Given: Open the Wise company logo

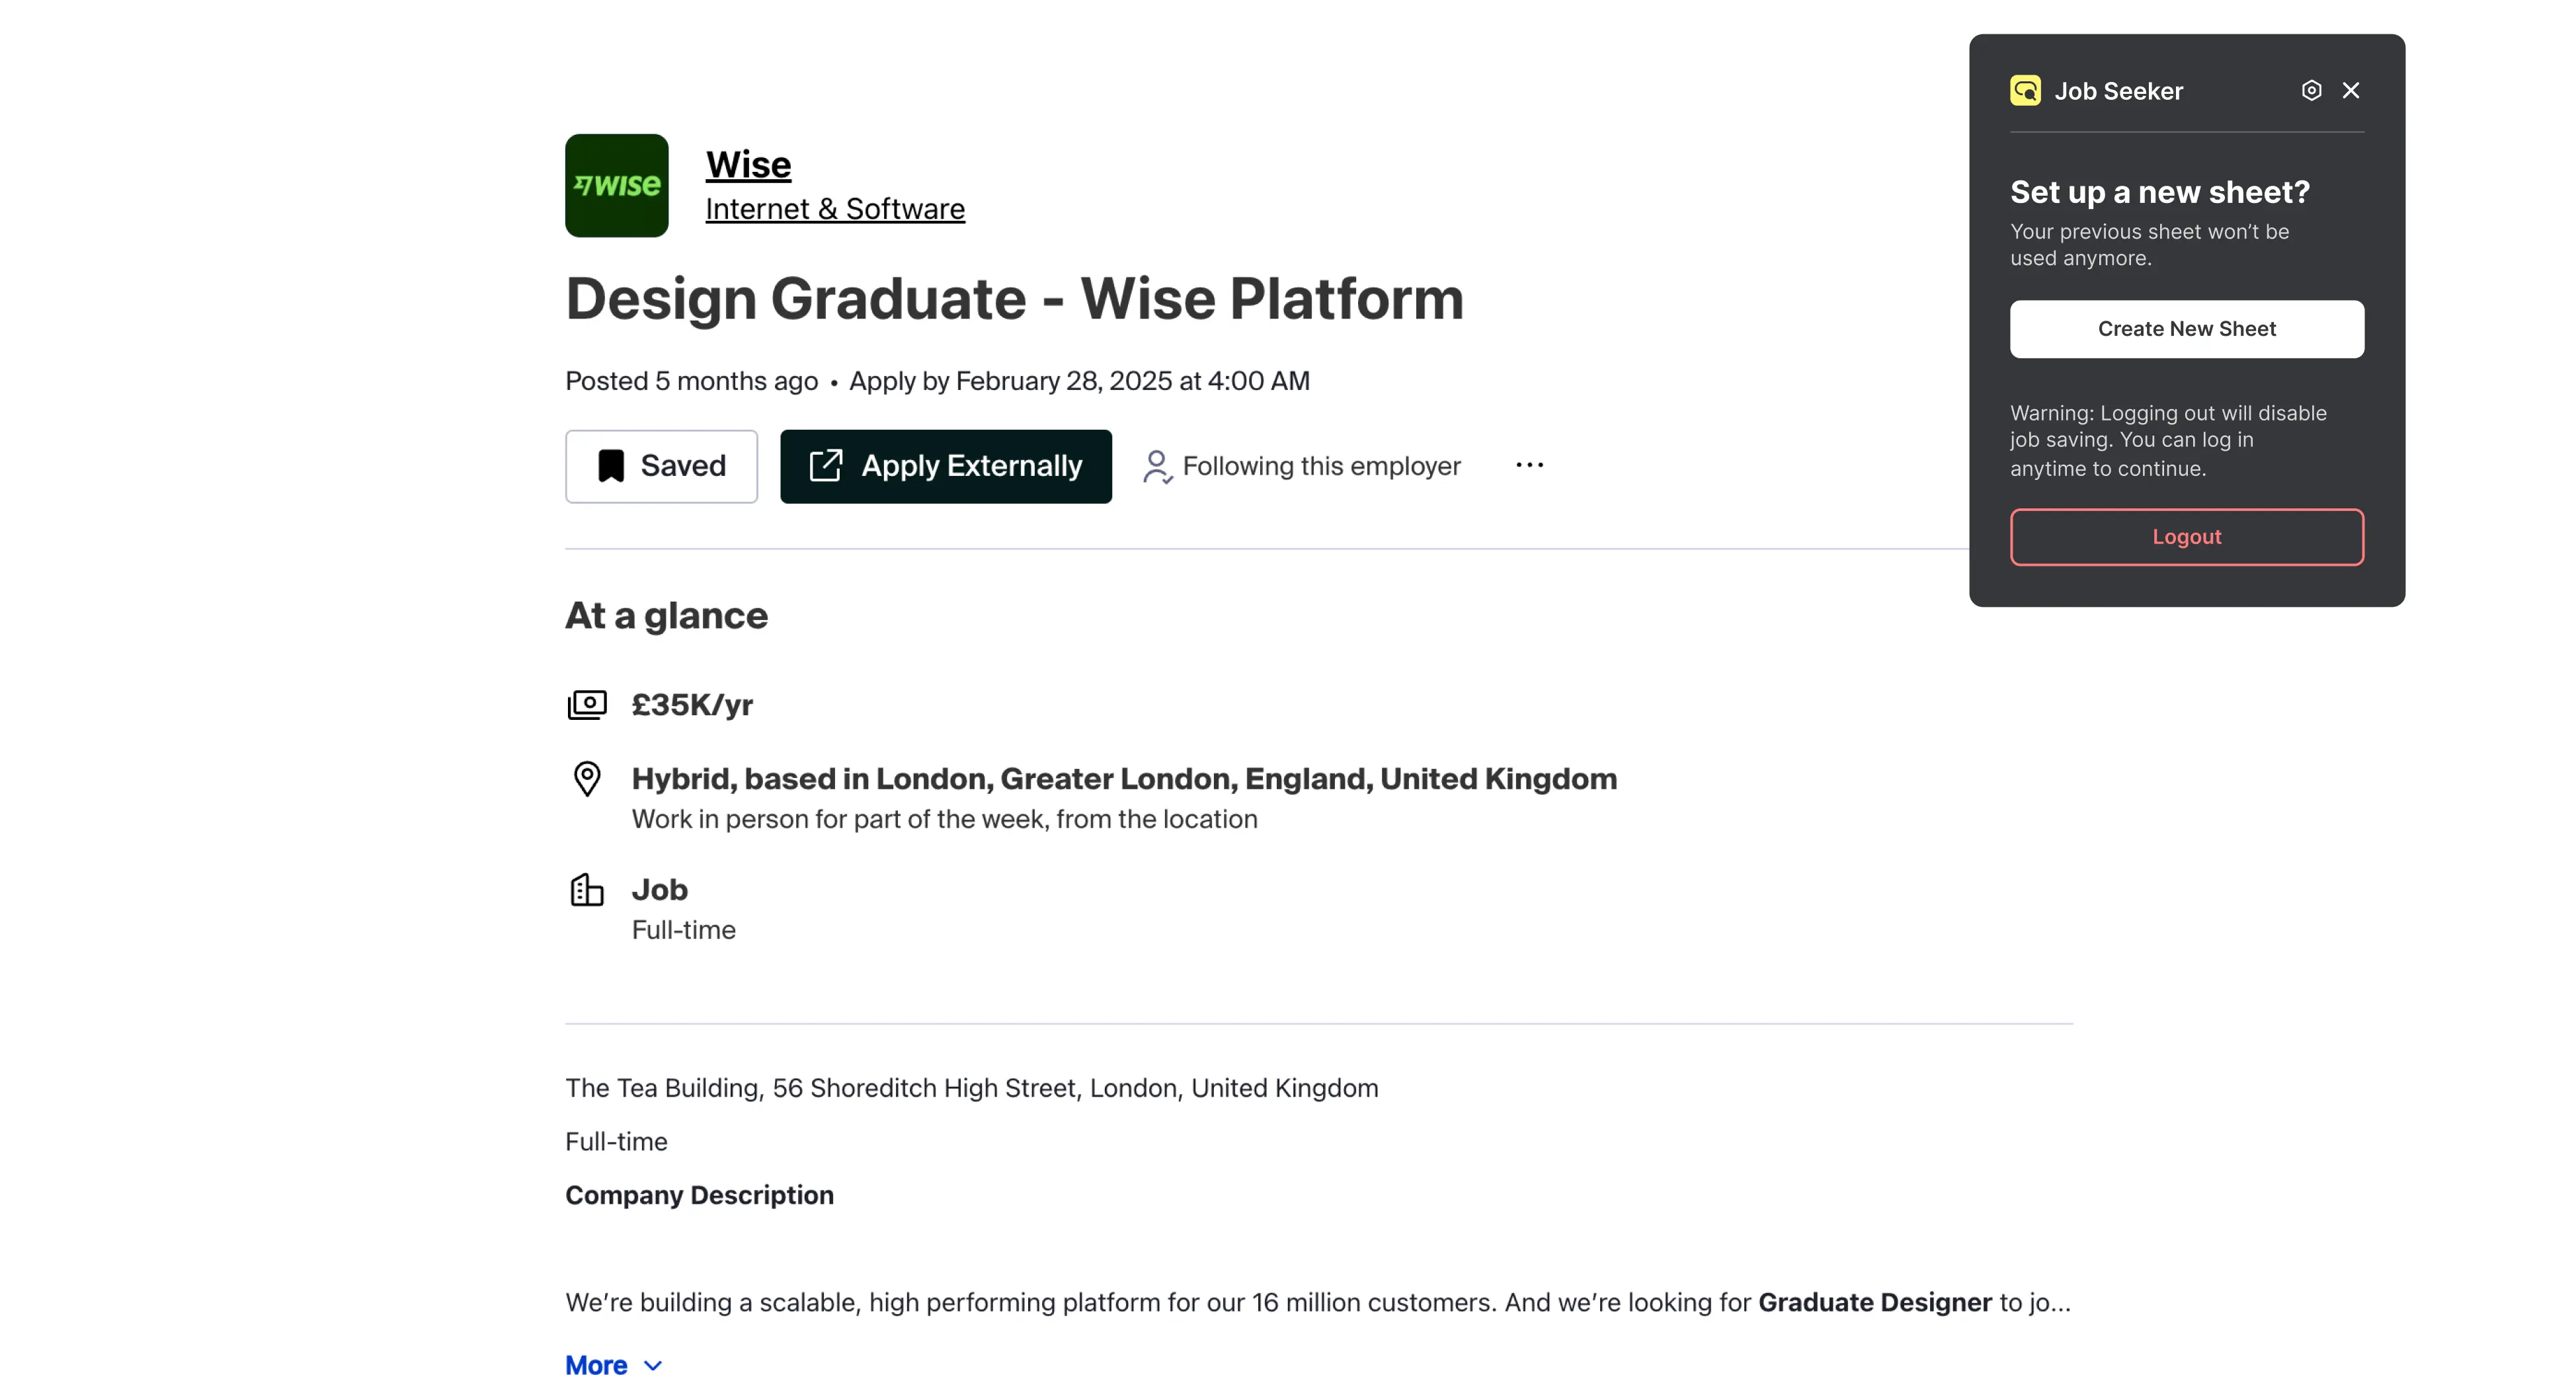Looking at the screenshot, I should [x=616, y=185].
